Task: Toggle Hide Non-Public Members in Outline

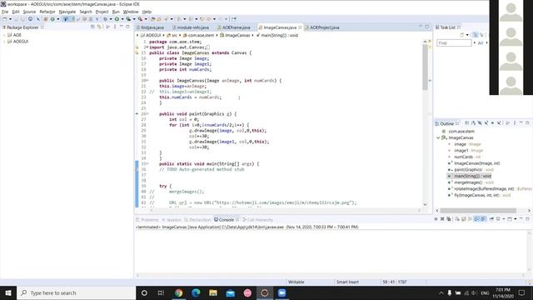Action: point(492,123)
